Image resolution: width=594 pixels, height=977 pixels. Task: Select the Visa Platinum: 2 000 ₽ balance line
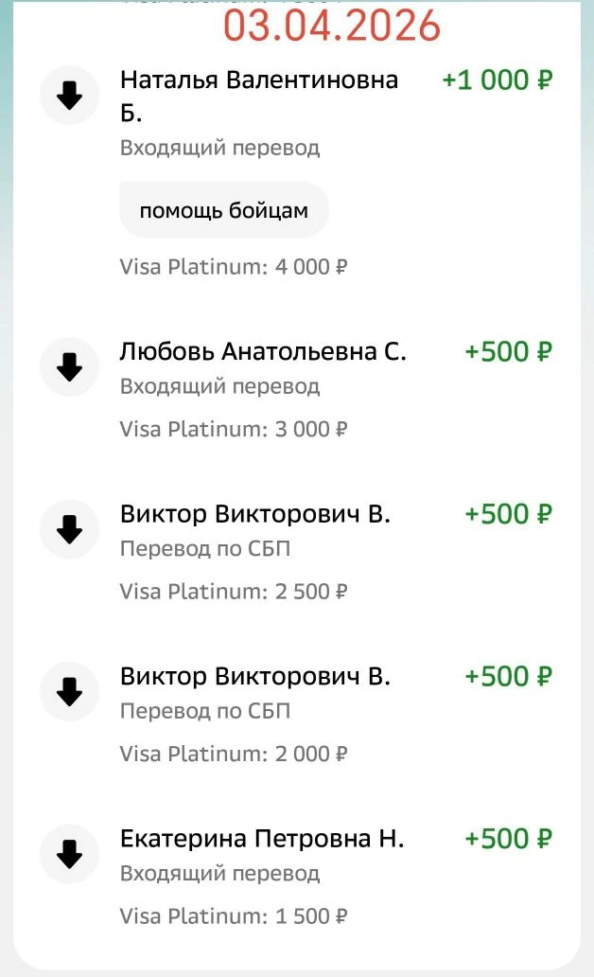pos(234,755)
